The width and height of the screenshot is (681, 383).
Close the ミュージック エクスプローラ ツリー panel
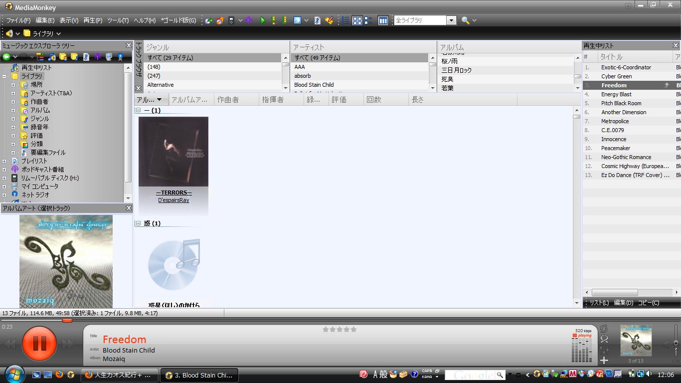click(129, 45)
